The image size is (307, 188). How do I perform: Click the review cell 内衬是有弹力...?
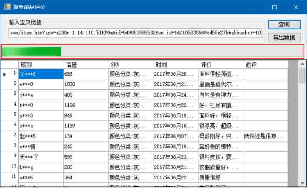(220, 95)
